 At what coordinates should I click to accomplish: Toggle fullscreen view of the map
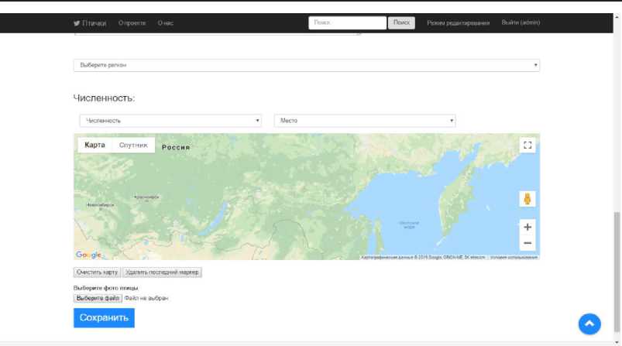[527, 145]
